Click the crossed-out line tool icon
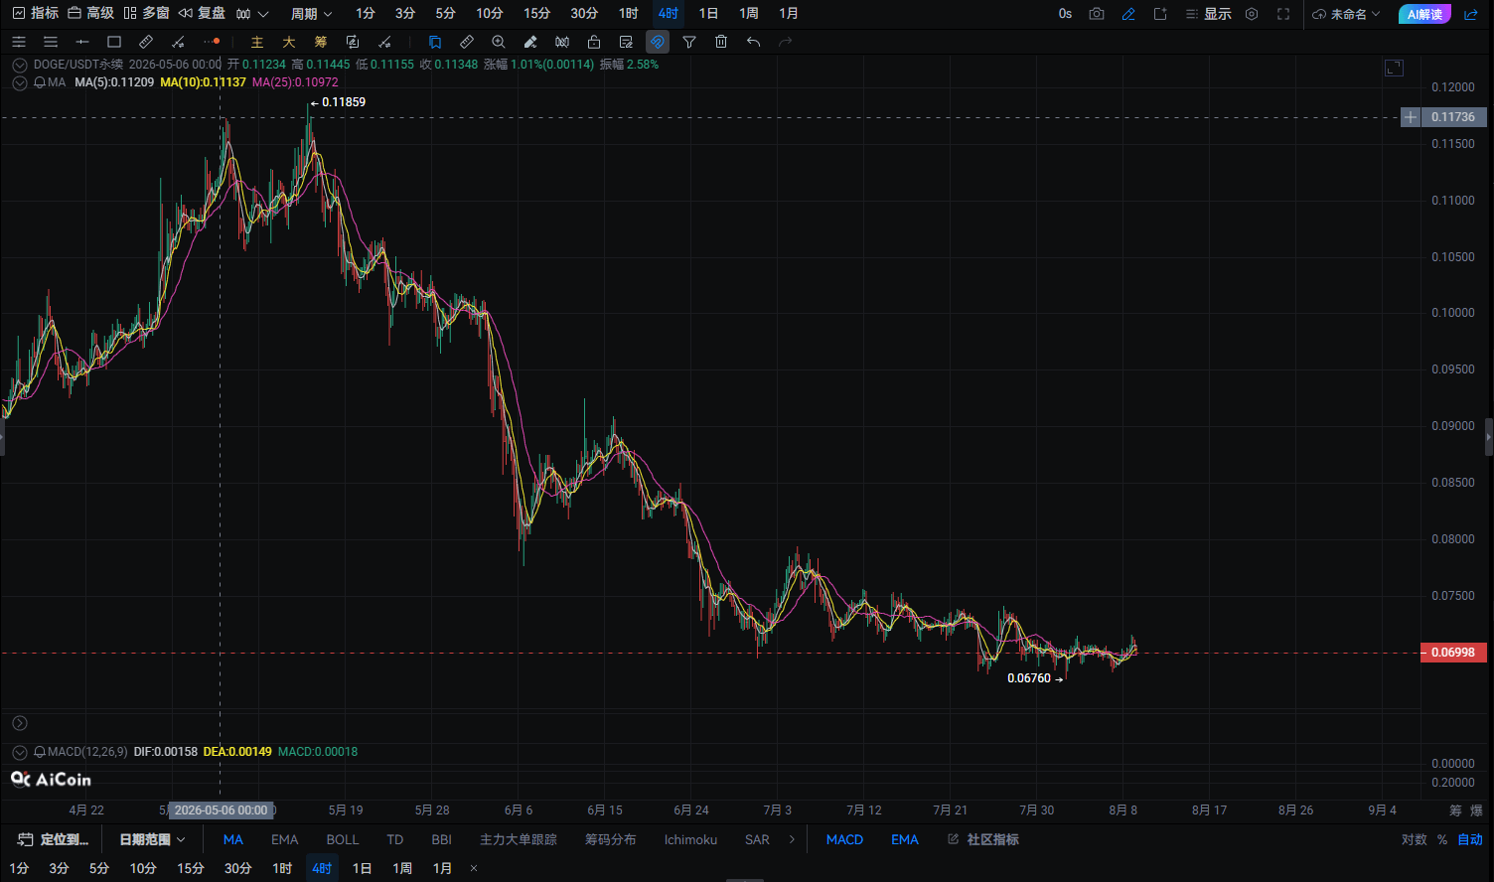Image resolution: width=1494 pixels, height=882 pixels. tap(384, 42)
